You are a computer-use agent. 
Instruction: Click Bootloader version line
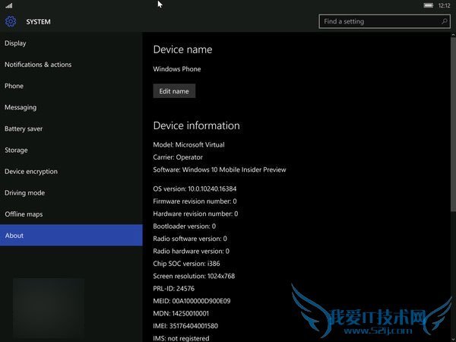tap(185, 226)
